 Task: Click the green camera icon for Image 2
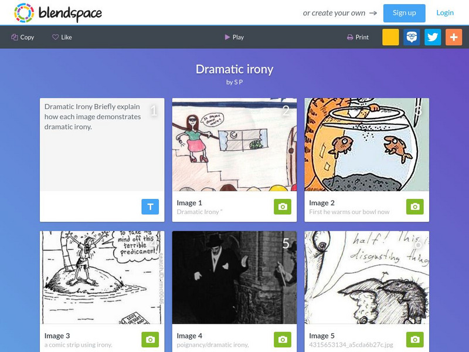pos(415,207)
